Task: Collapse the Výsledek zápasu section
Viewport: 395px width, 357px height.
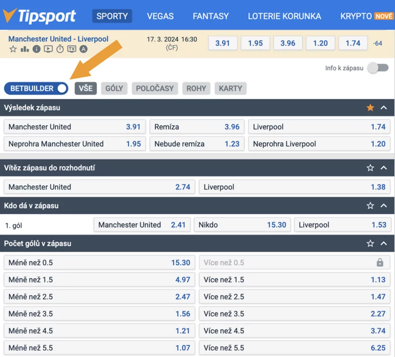Action: coord(384,108)
